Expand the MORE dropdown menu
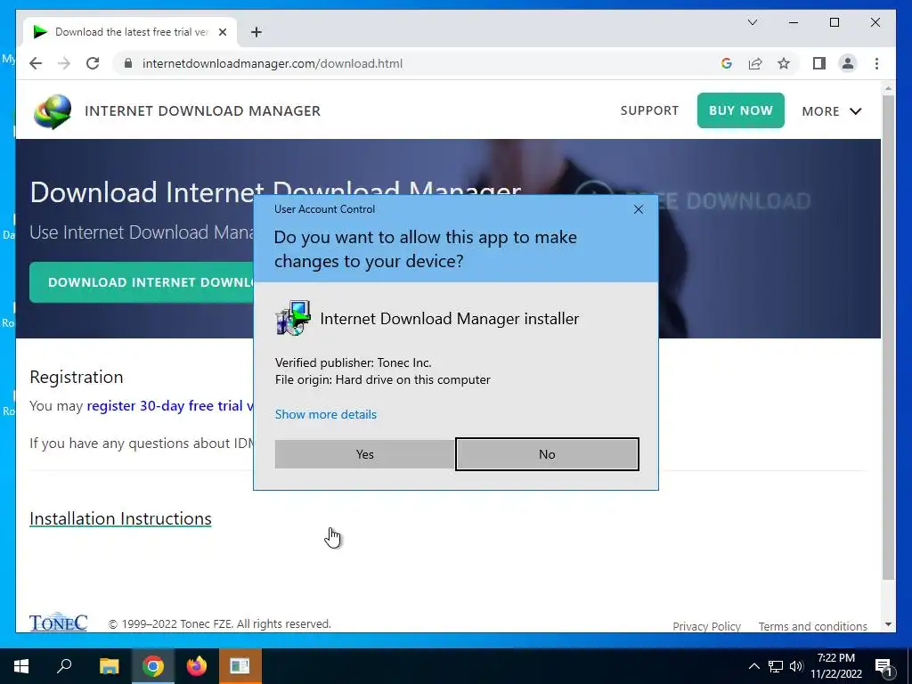Image resolution: width=912 pixels, height=684 pixels. 831,111
